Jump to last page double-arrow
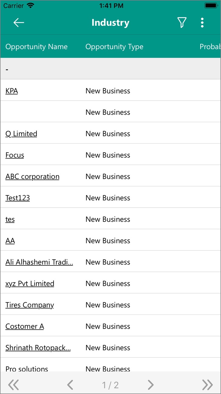 pyautogui.click(x=207, y=385)
